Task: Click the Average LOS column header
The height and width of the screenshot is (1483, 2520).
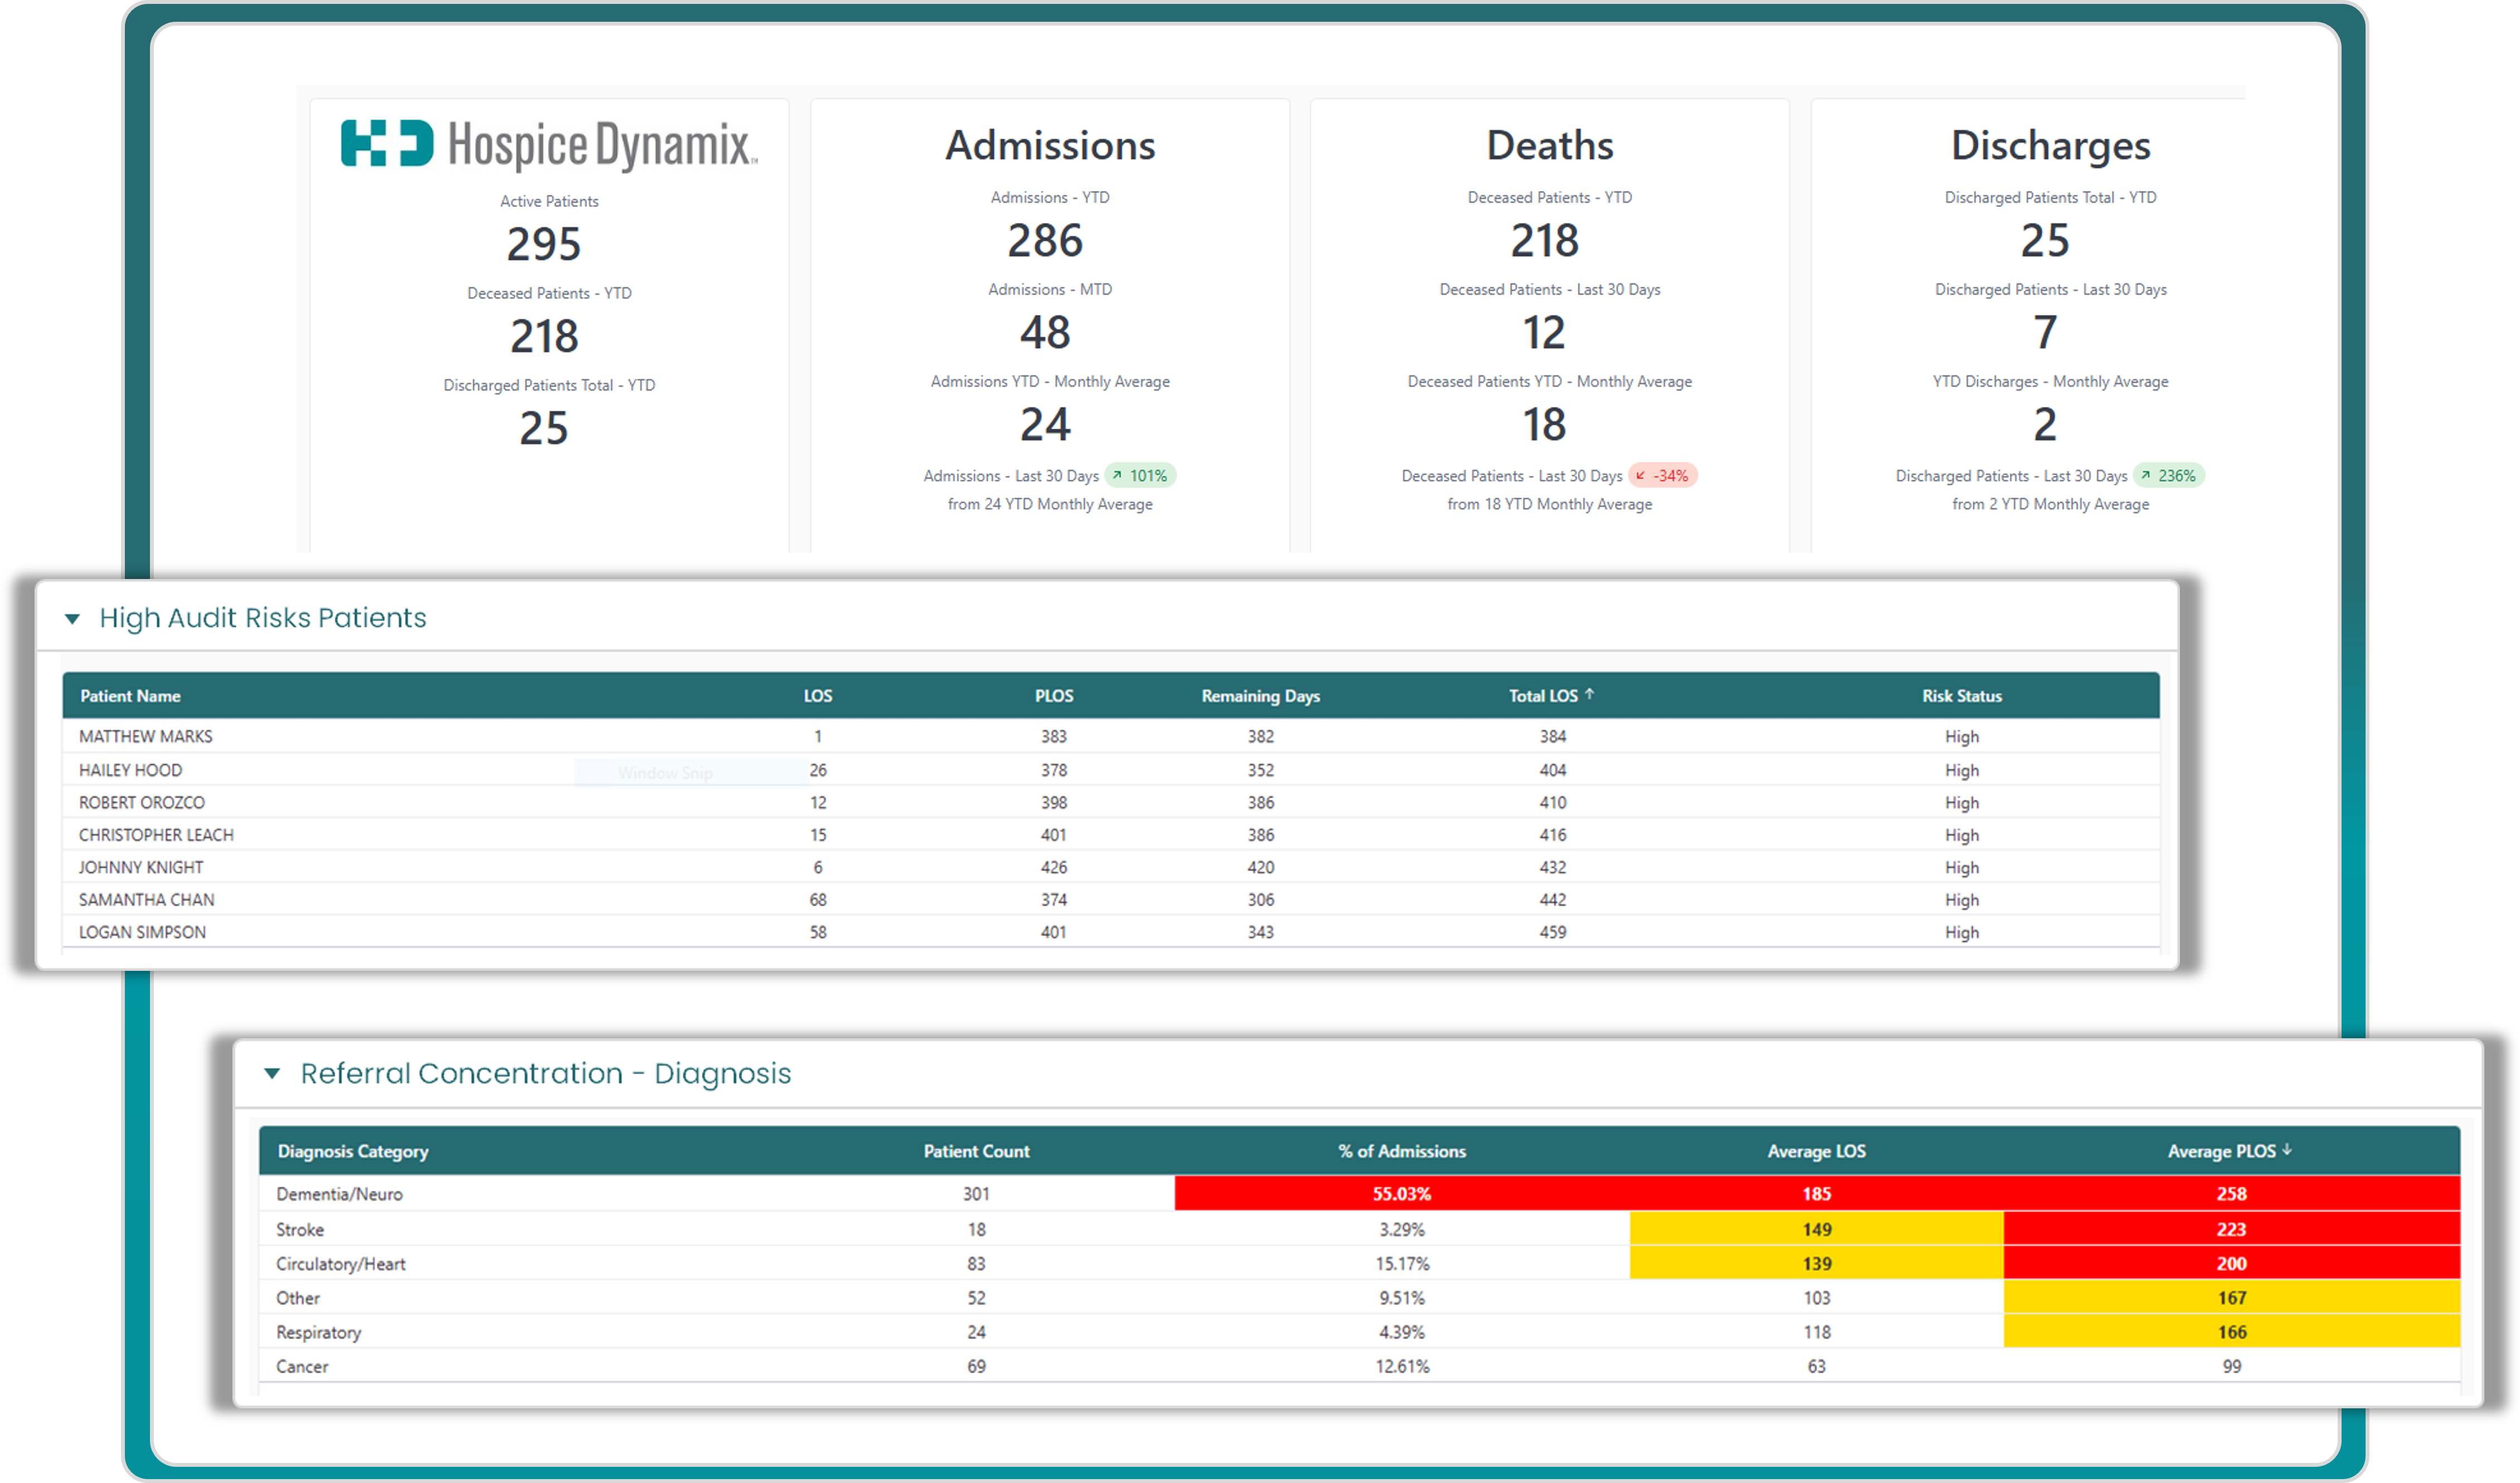Action: click(1816, 1151)
